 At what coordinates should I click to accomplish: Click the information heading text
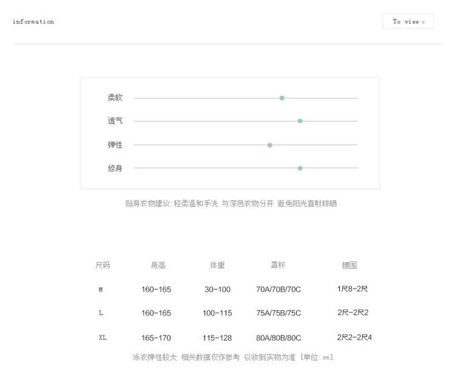click(33, 21)
